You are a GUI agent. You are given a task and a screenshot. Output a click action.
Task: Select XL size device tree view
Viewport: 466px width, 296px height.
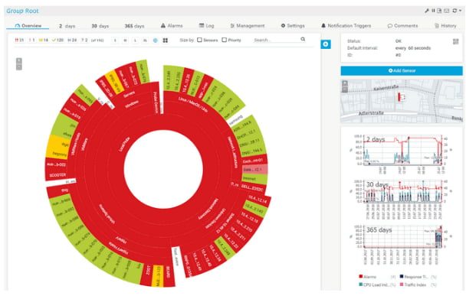(145, 41)
